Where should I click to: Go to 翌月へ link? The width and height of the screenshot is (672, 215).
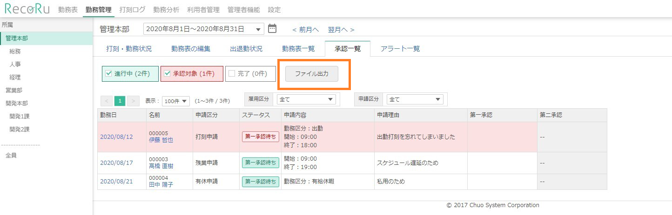click(341, 29)
